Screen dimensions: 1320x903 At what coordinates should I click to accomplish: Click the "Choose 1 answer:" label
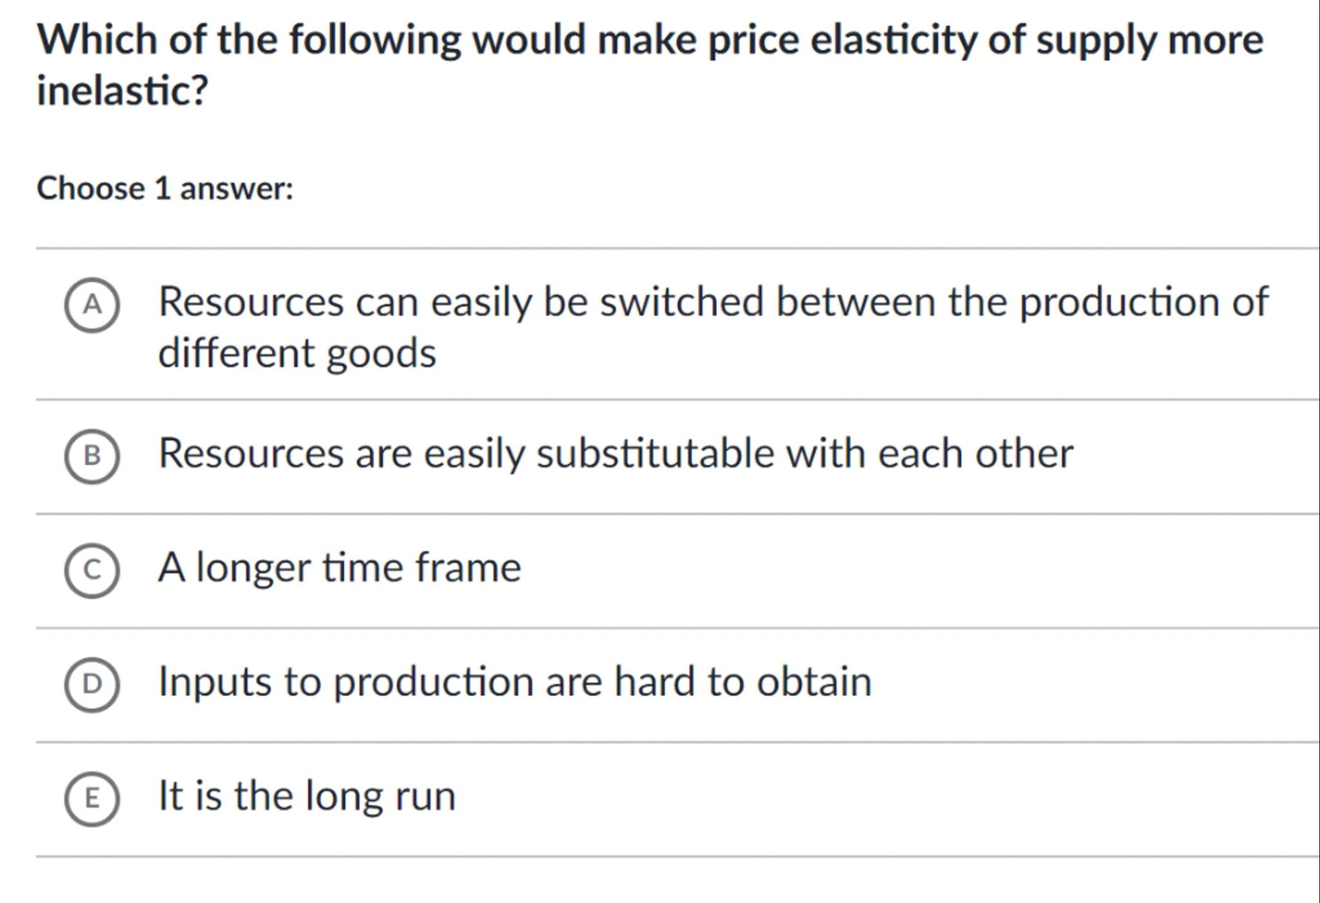coord(165,189)
